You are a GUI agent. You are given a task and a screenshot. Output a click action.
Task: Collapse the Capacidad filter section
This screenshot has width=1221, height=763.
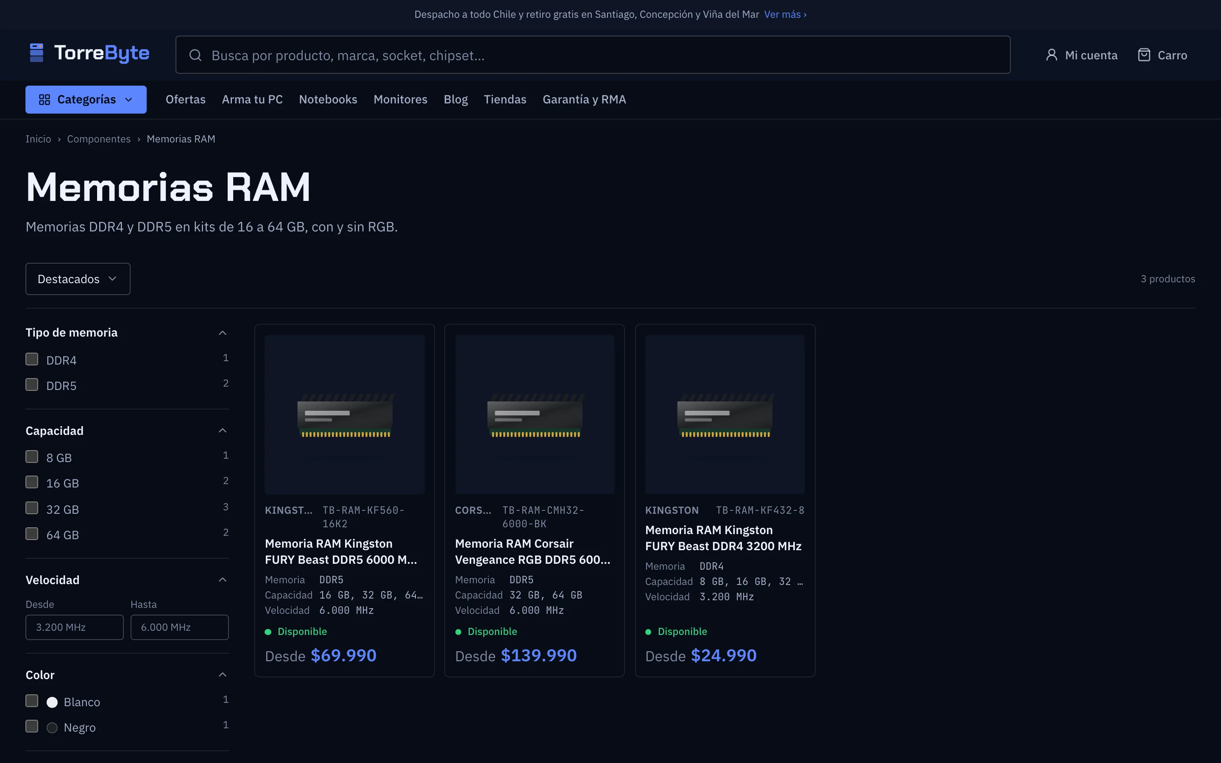[223, 430]
